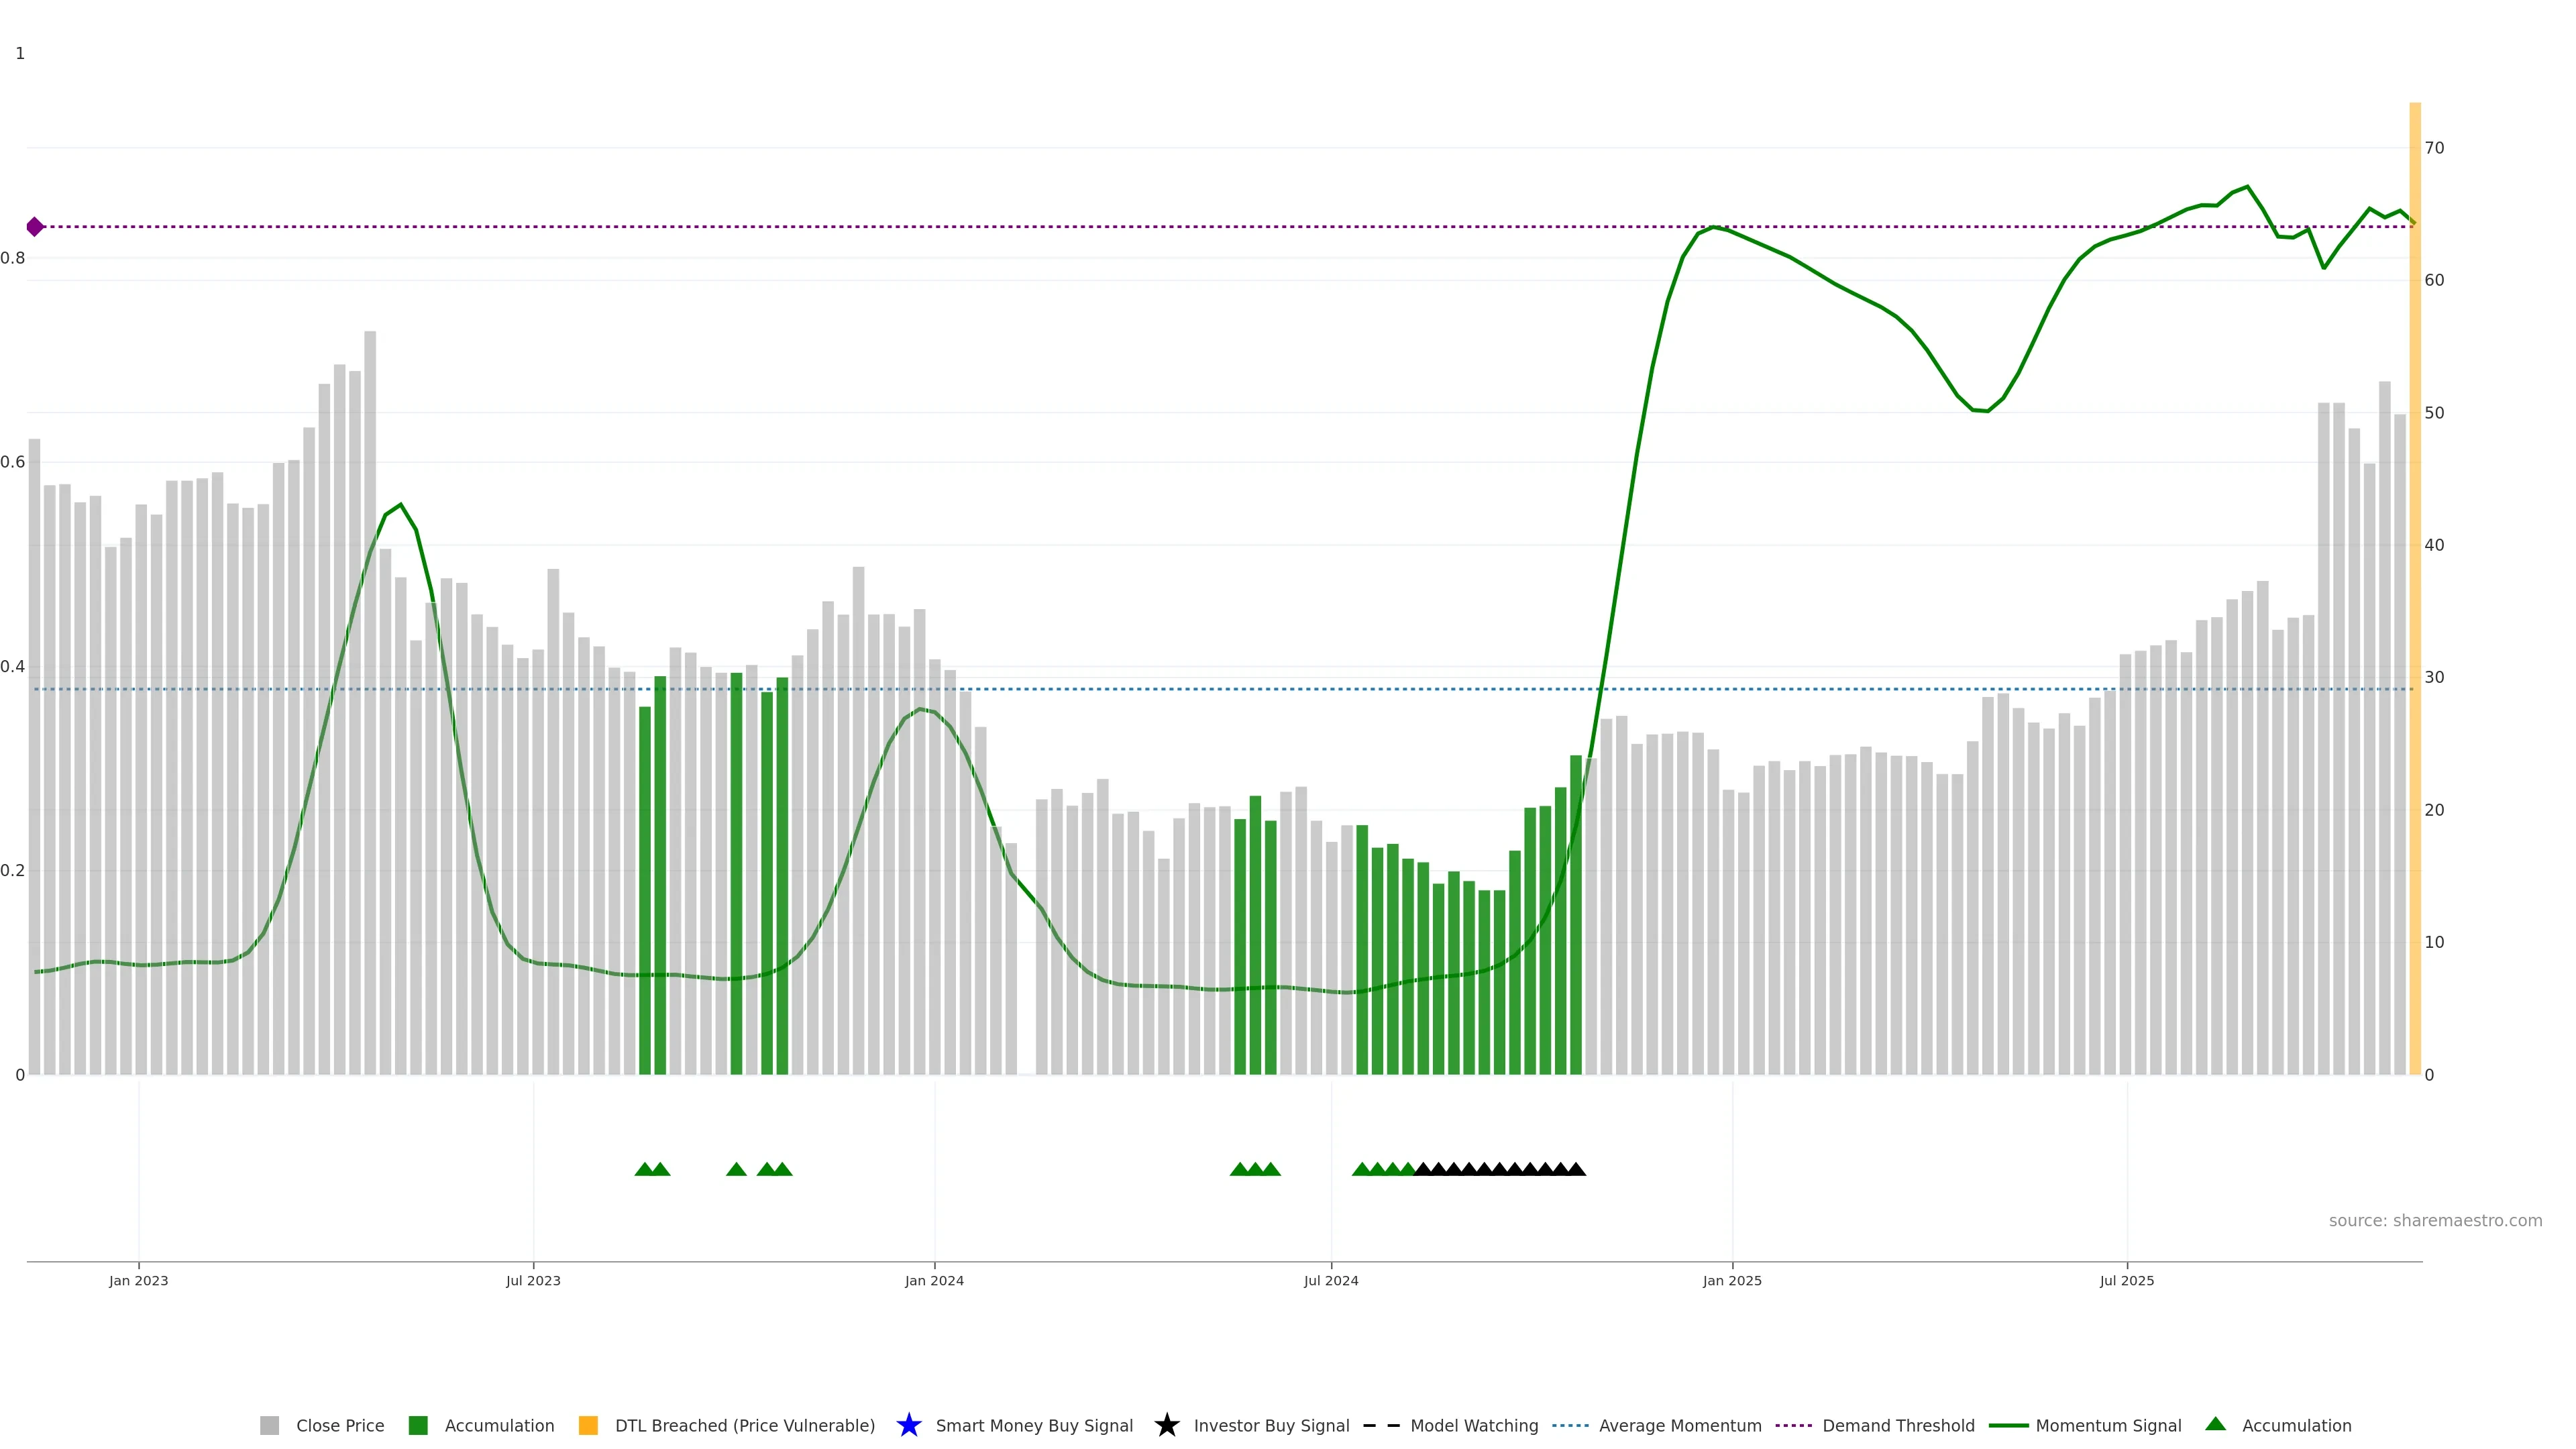Image resolution: width=2576 pixels, height=1449 pixels.
Task: Click the Investor Buy Signal legend text
Action: [1271, 1425]
